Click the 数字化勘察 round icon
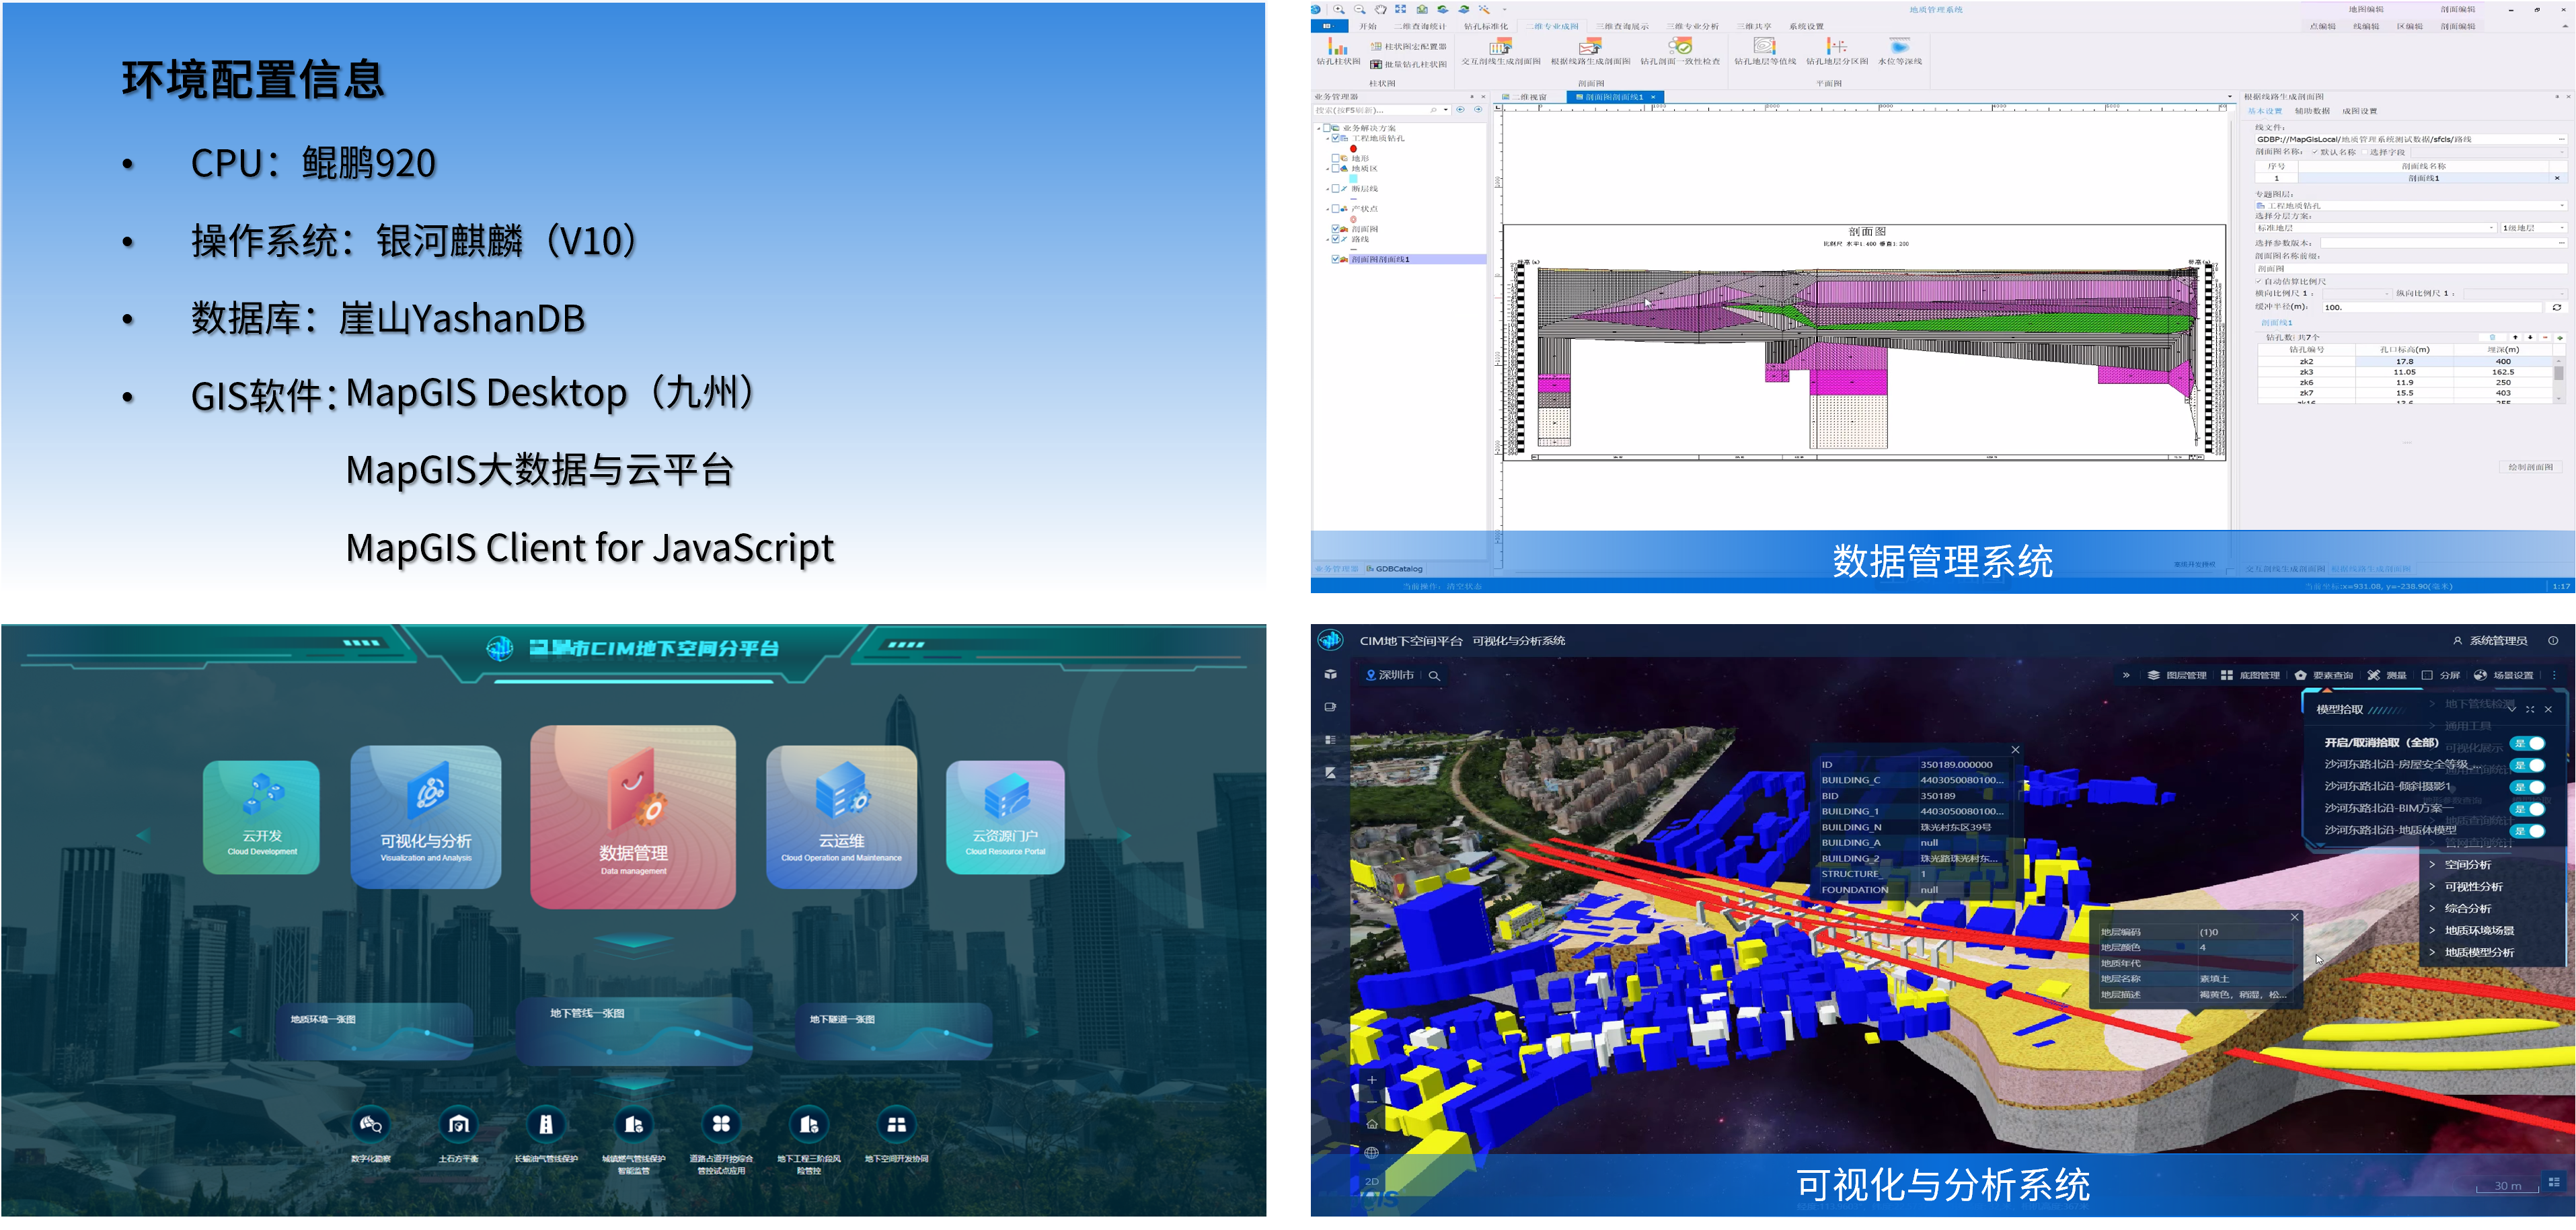The height and width of the screenshot is (1230, 2576). pyautogui.click(x=371, y=1124)
